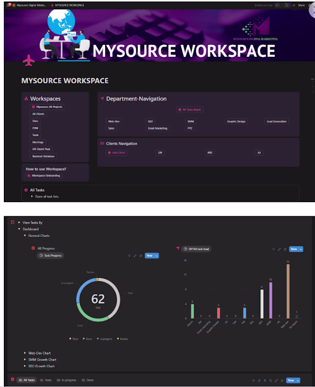Expand the SEO Growth Chart toggle
The width and height of the screenshot is (315, 387).
click(25, 366)
